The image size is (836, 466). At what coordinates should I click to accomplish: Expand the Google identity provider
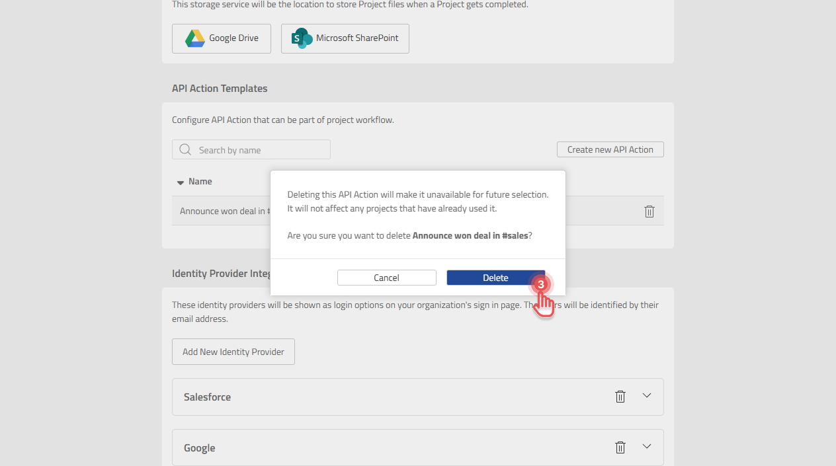tap(647, 447)
